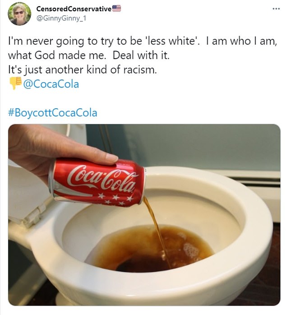This screenshot has height=315, width=286.
Task: Open the @CocaCola mention link
Action: (x=51, y=84)
